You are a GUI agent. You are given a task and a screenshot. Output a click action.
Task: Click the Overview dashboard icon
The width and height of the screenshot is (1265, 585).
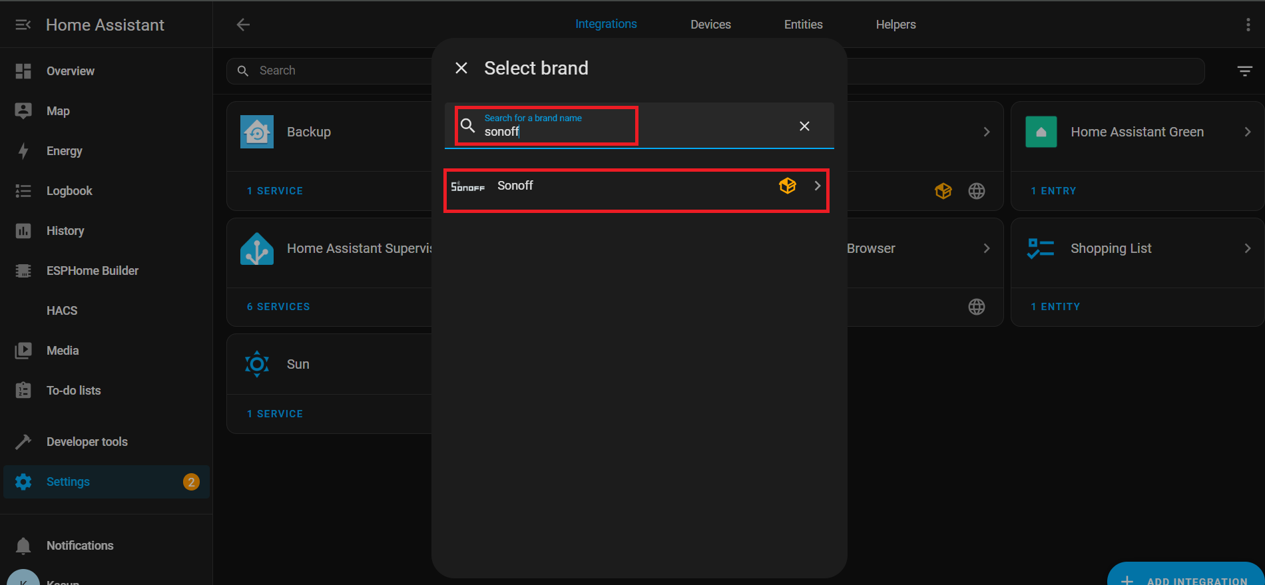point(23,71)
